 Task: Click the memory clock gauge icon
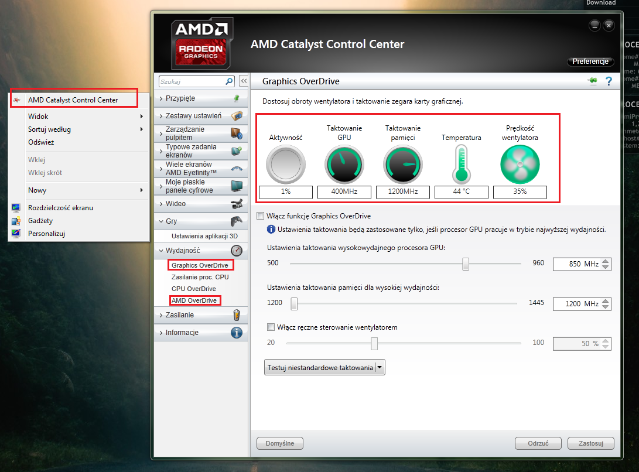pos(403,165)
